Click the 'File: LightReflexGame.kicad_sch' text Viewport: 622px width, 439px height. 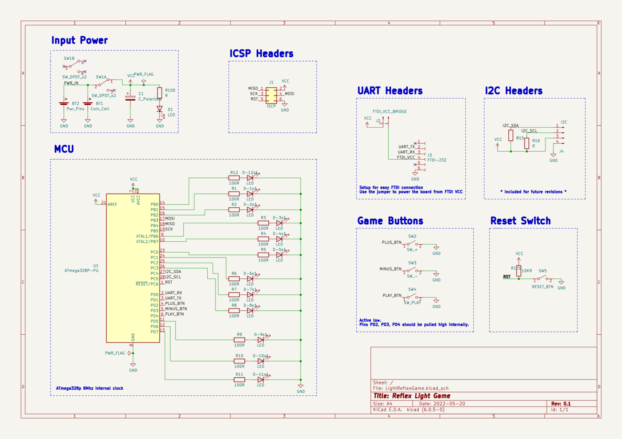pyautogui.click(x=411, y=388)
